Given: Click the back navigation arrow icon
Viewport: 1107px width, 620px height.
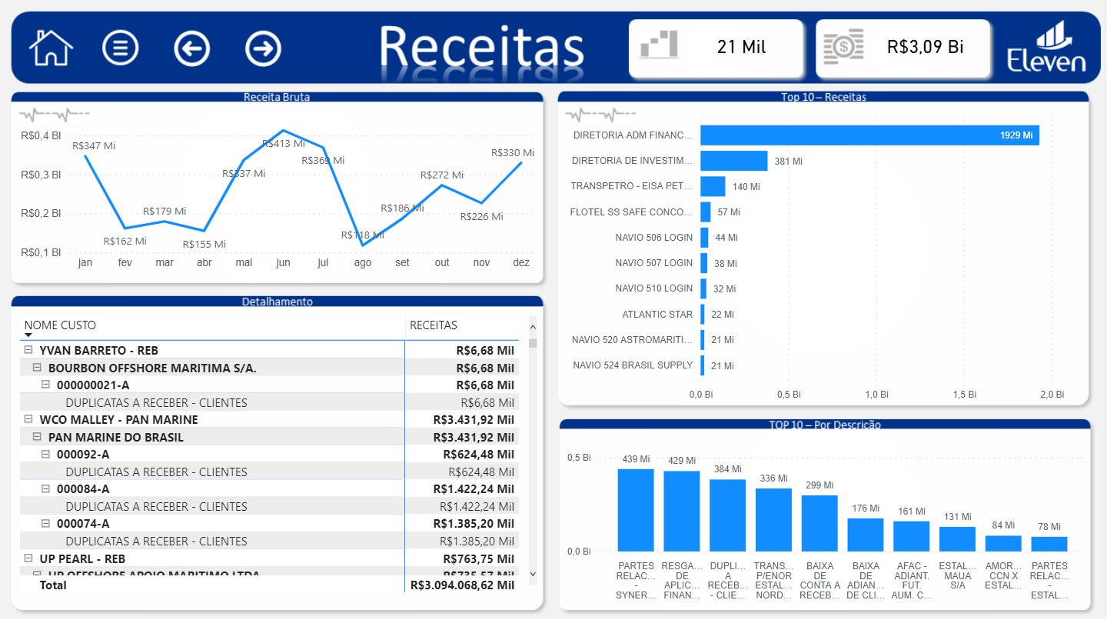Looking at the screenshot, I should pyautogui.click(x=191, y=48).
